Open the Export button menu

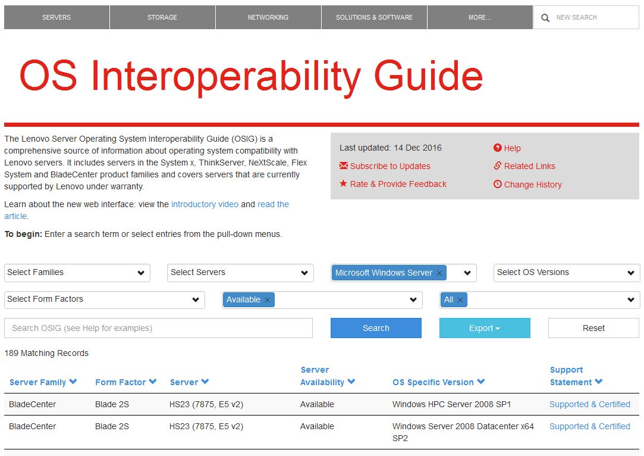[x=485, y=328]
